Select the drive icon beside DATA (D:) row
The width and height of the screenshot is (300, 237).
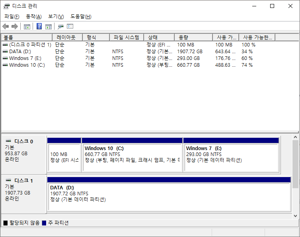pos(5,52)
